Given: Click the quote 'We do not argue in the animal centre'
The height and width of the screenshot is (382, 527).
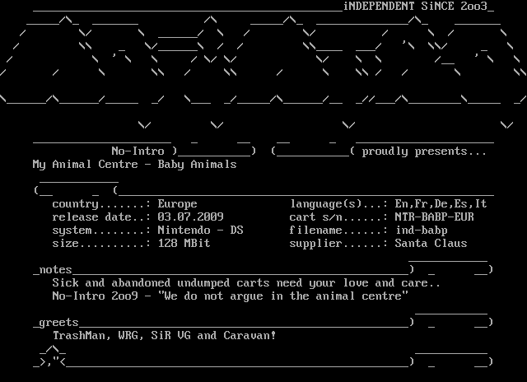Looking at the screenshot, I should pyautogui.click(x=282, y=296).
